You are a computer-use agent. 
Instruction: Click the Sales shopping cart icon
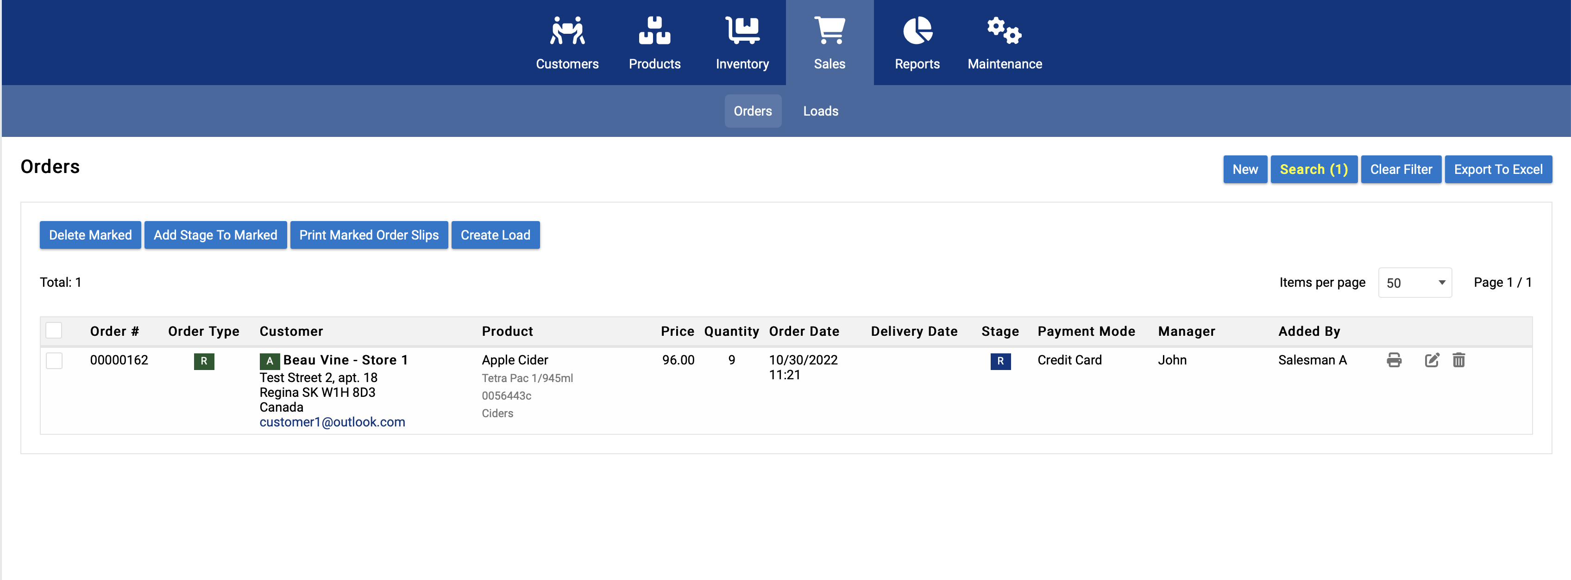pos(829,31)
